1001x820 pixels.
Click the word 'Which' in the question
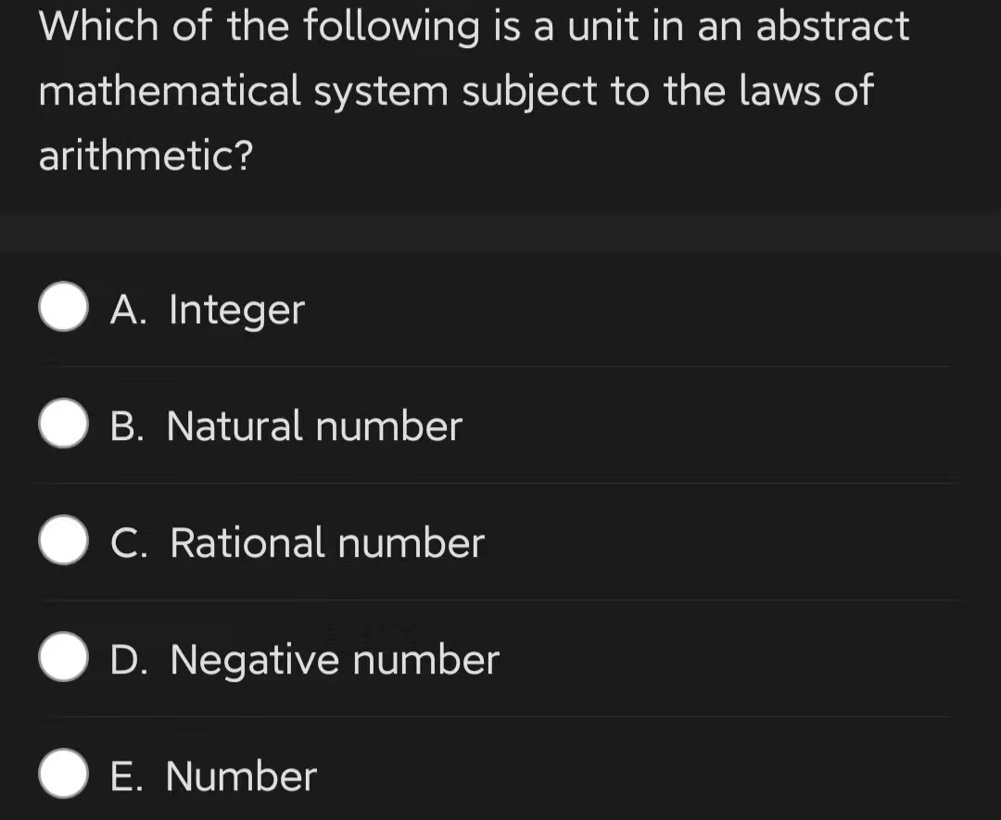[x=98, y=26]
